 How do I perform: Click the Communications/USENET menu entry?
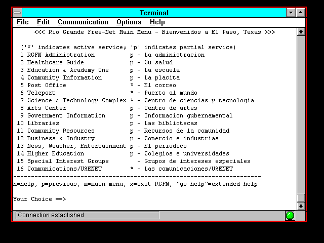[59, 169]
